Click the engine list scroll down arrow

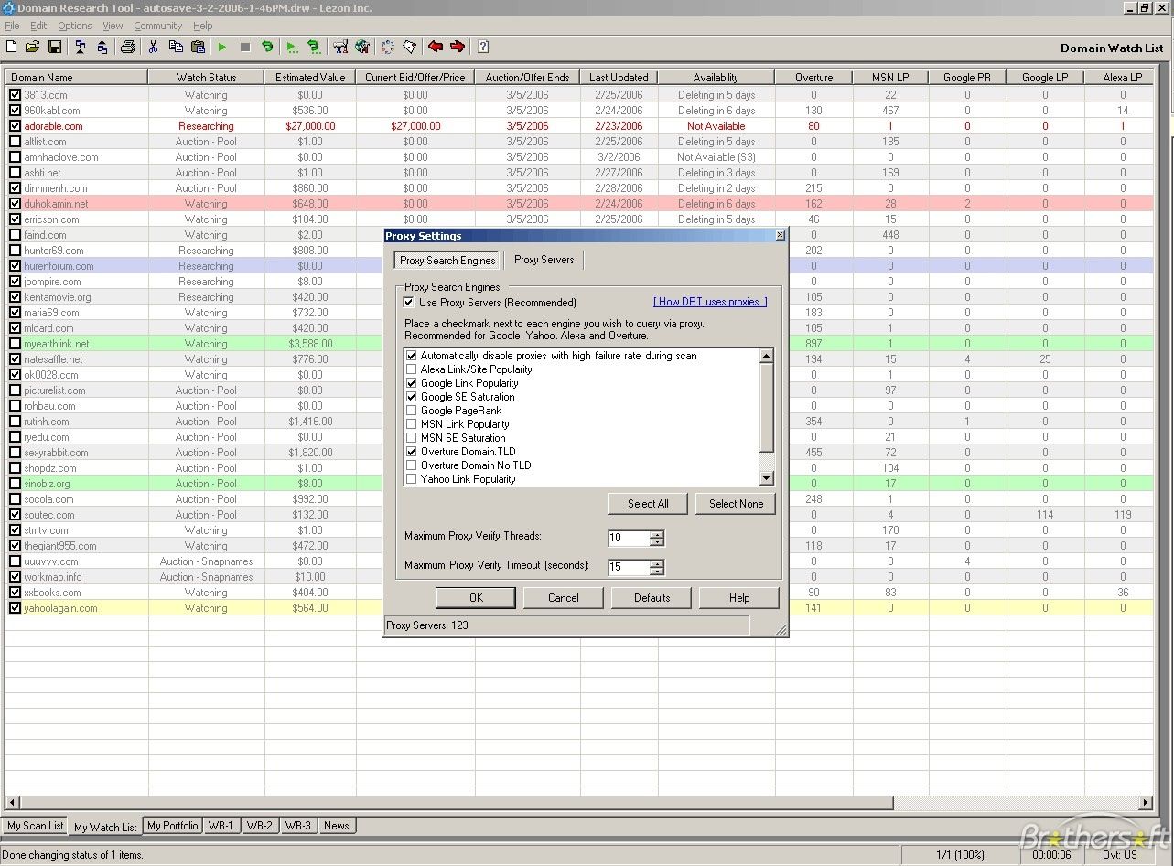(767, 478)
